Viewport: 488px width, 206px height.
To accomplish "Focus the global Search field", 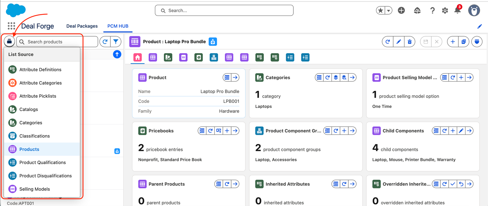I will pos(224,10).
